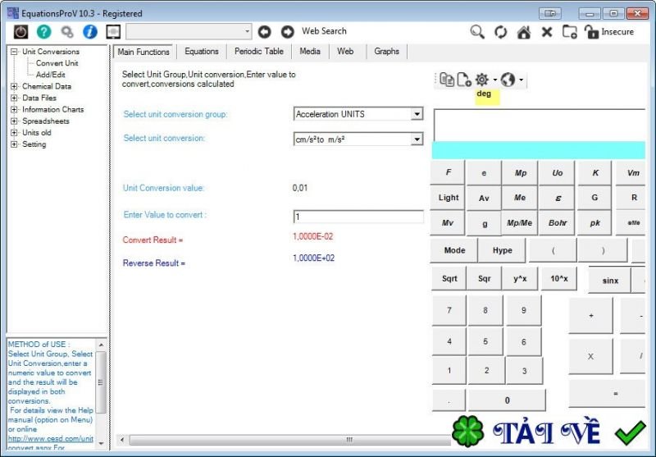Click number 5 on the keypad
This screenshot has height=457, width=656.
tap(485, 341)
